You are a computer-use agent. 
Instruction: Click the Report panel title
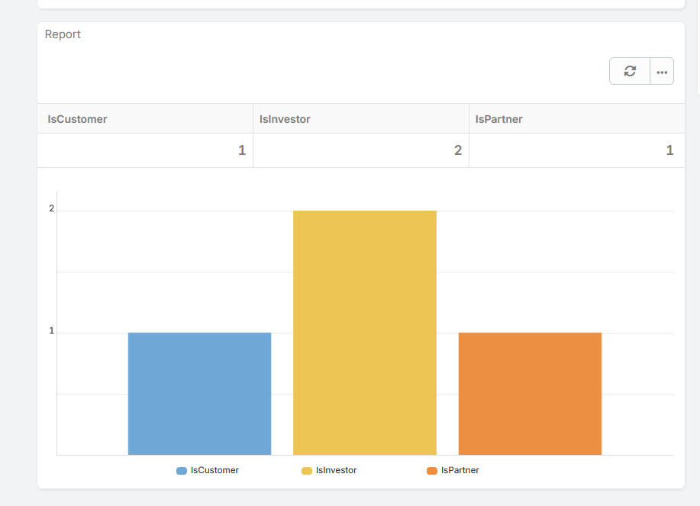[x=63, y=34]
